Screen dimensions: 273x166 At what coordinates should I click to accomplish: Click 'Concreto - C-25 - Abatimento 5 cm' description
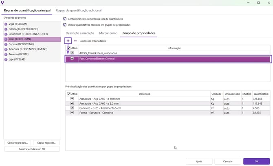100,108
